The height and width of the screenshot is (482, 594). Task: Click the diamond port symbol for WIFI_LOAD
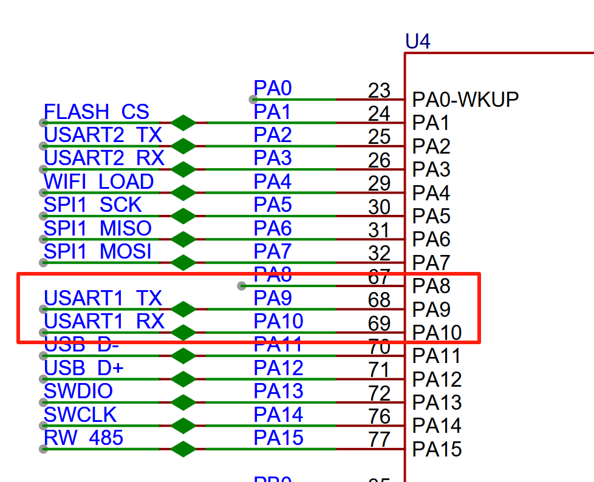coord(183,192)
